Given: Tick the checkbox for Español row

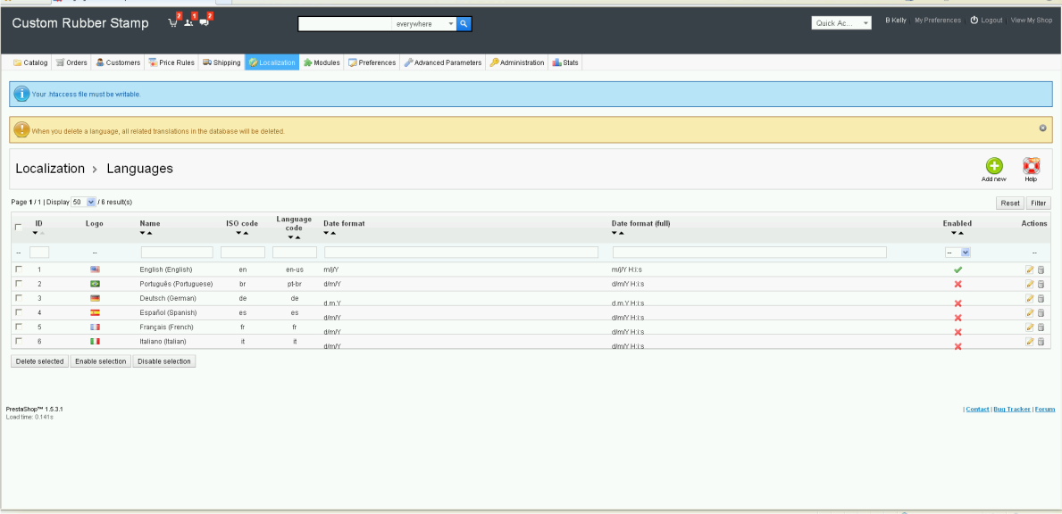Looking at the screenshot, I should (x=18, y=311).
